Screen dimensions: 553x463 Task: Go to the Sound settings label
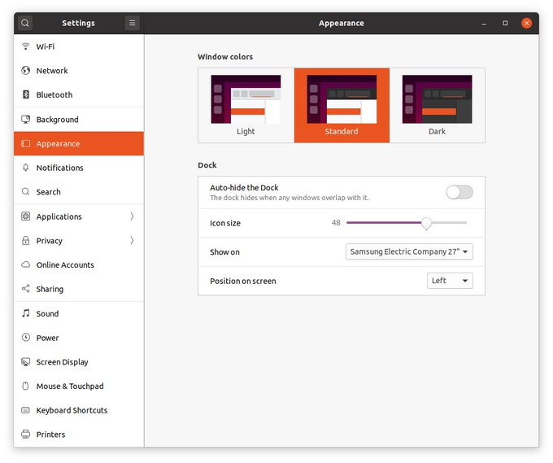47,314
